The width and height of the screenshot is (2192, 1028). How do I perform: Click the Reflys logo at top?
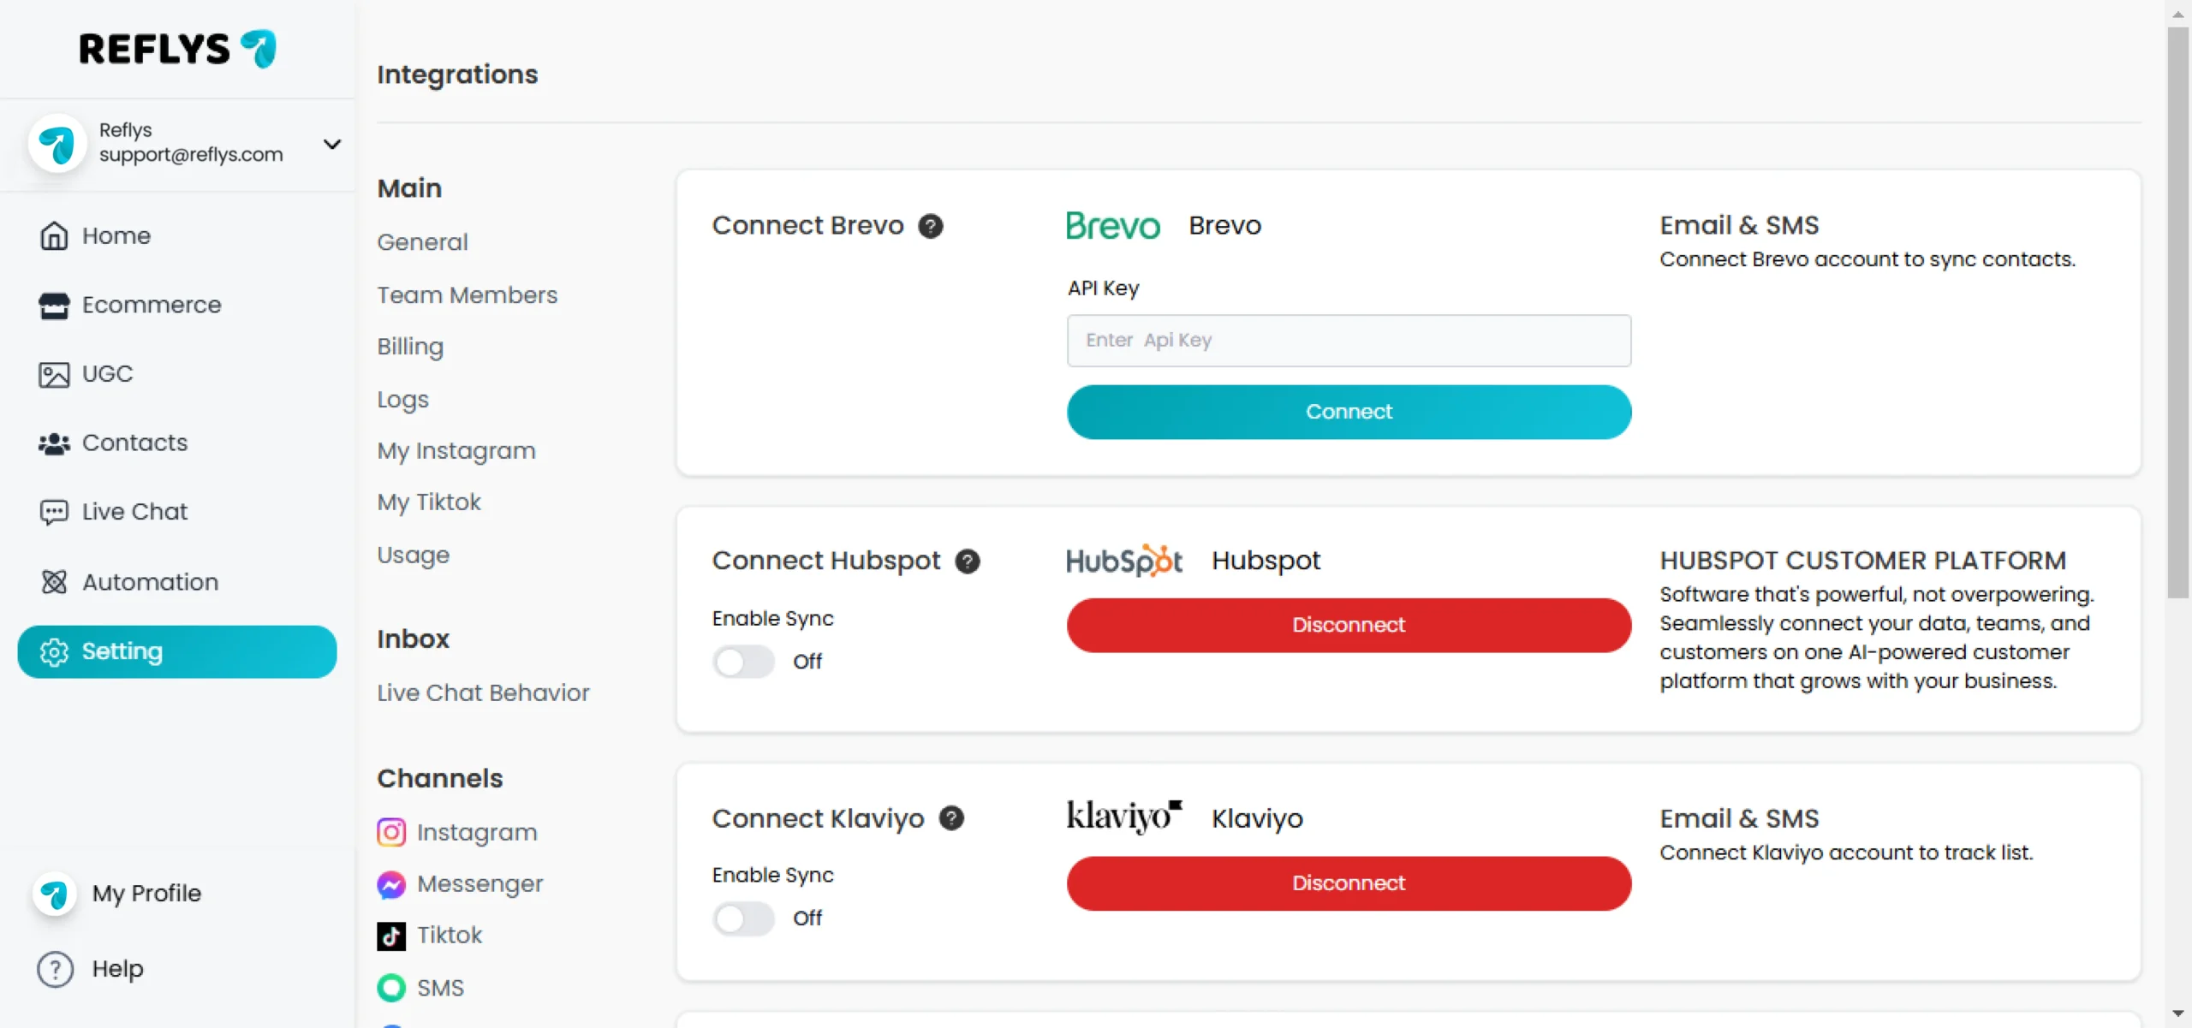(x=177, y=49)
